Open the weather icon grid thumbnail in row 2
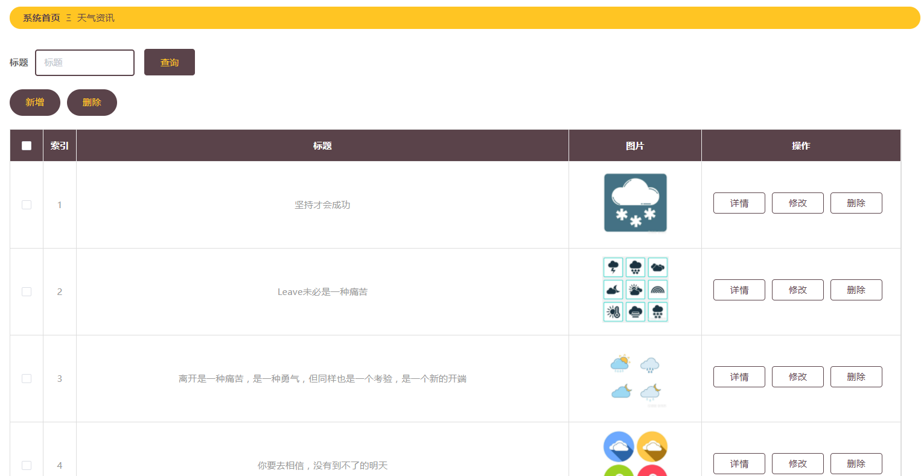Viewport: 921px width, 476px height. tap(636, 290)
